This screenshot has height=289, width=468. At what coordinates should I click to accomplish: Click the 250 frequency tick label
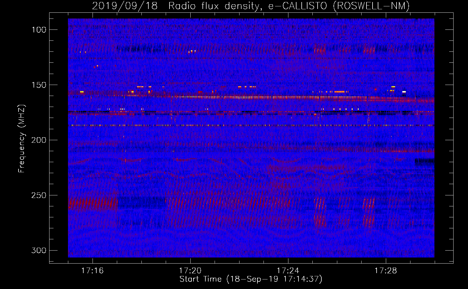pyautogui.click(x=38, y=195)
